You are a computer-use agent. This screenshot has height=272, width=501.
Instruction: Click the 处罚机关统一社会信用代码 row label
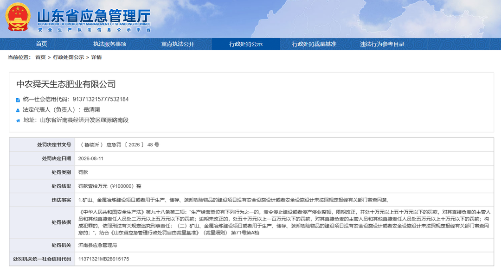(x=42, y=259)
